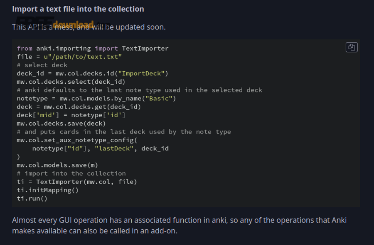Screen dimensions: 374x245
Task: Click the 'from anki.importing import TextImporter' line
Action: pos(93,49)
